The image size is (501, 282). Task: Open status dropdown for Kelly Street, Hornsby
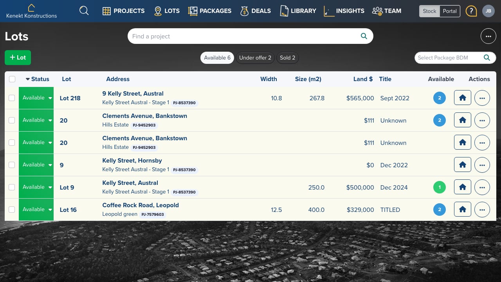pos(36,165)
